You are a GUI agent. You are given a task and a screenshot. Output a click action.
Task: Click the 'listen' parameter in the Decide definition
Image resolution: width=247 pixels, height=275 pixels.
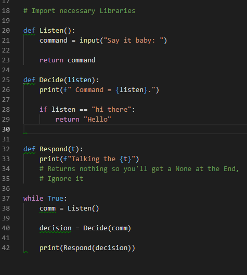[x=80, y=80]
